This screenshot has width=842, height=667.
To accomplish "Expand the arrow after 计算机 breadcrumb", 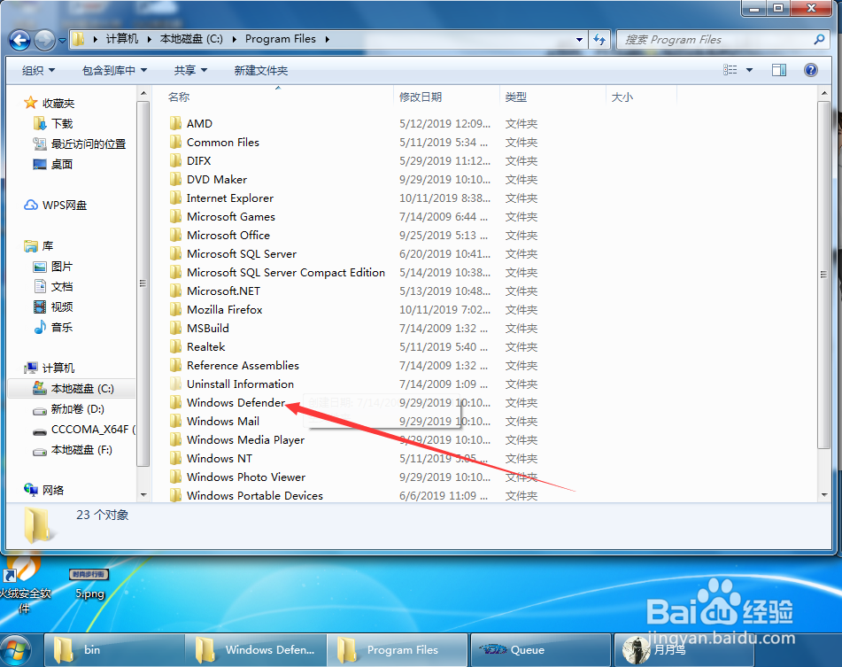I will click(149, 39).
